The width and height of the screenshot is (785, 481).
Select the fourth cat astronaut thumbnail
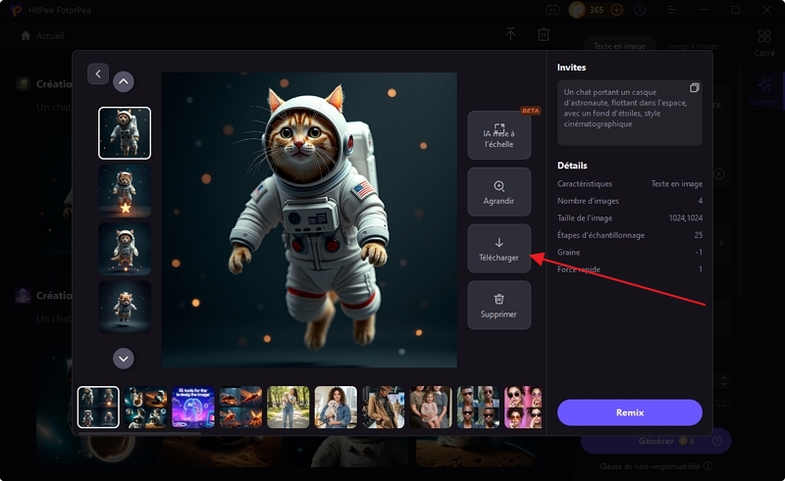coord(125,307)
